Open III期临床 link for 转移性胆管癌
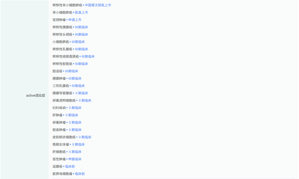 pyautogui.click(x=81, y=64)
